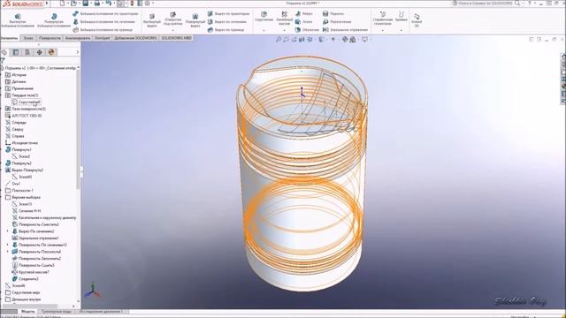This screenshot has width=566, height=318.
Task: Click Zoom to Fit in view toolbar
Action: [279, 39]
